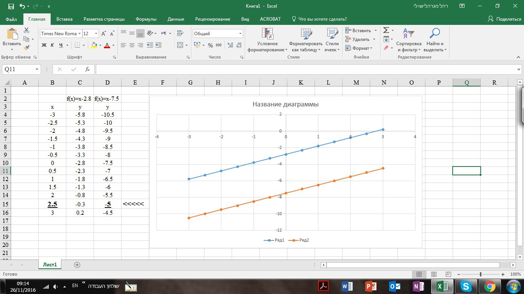This screenshot has height=294, width=524.
Task: Switch to the Формулы tab
Action: point(146,19)
